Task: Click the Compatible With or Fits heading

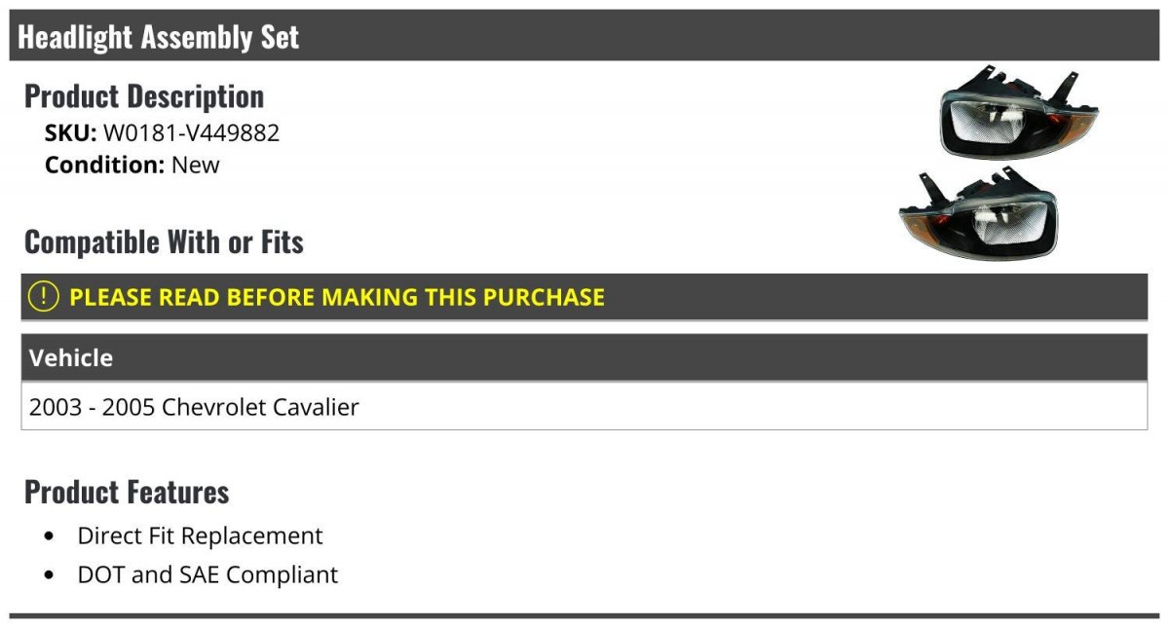Action: click(164, 241)
